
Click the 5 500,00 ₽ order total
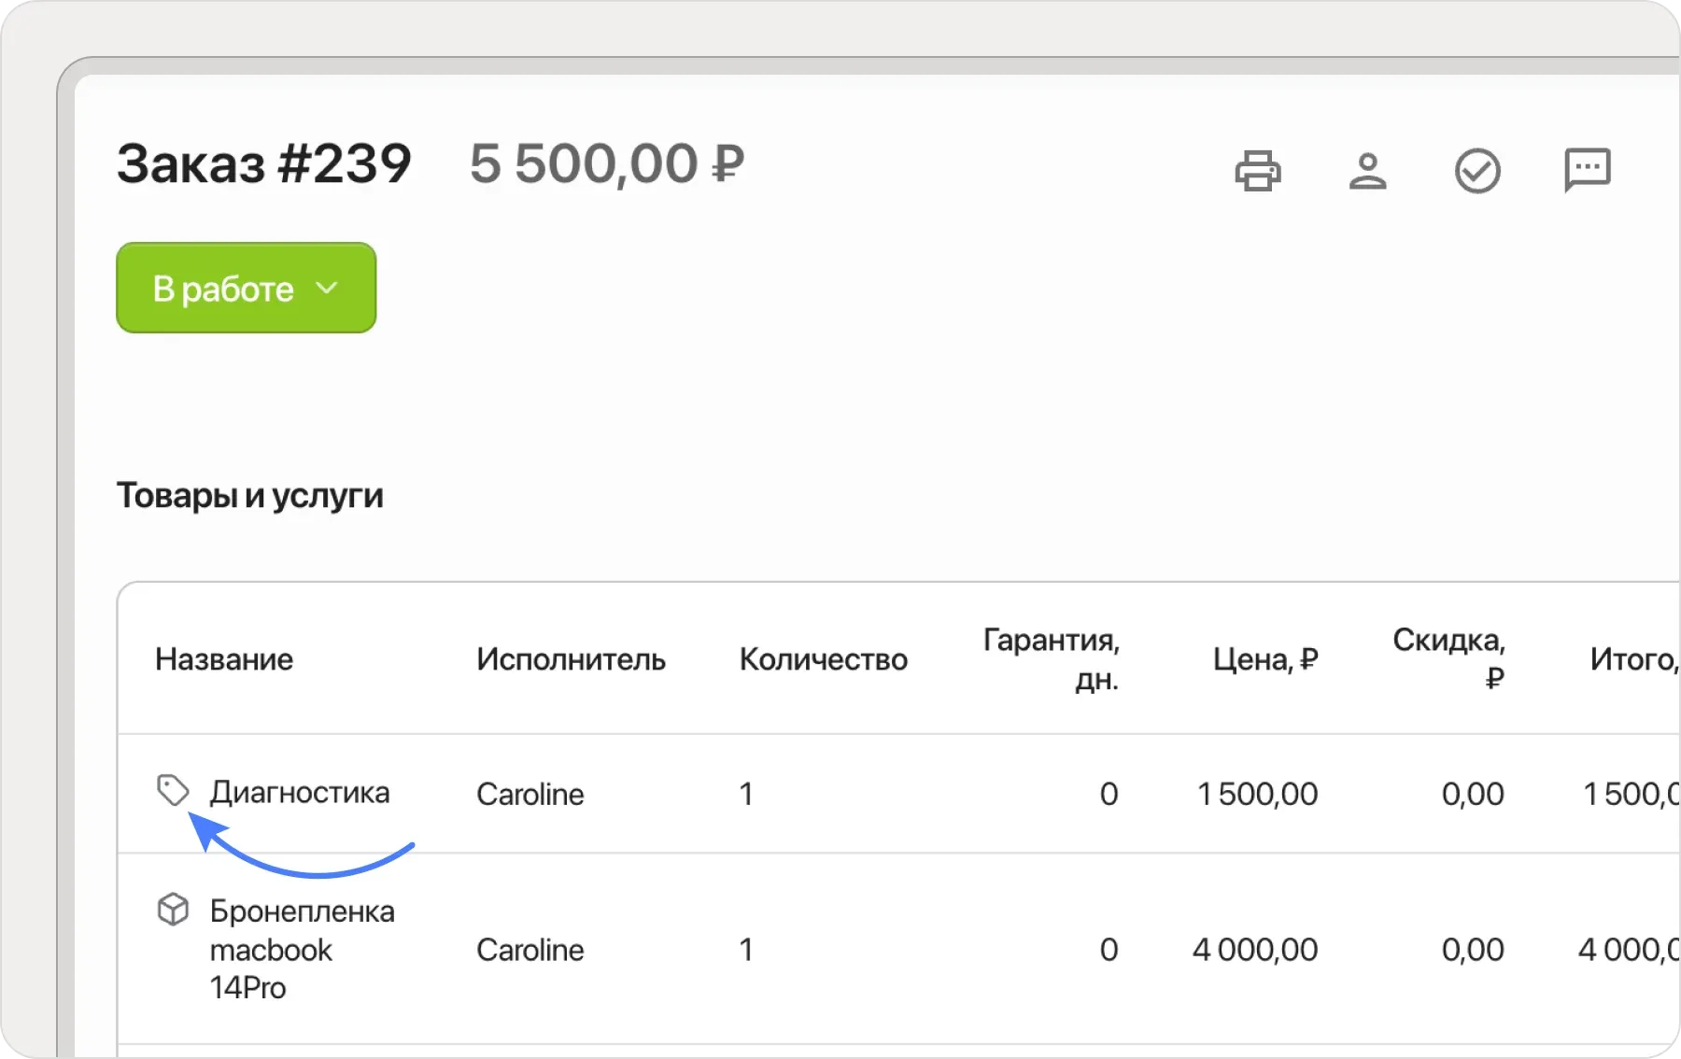click(607, 163)
